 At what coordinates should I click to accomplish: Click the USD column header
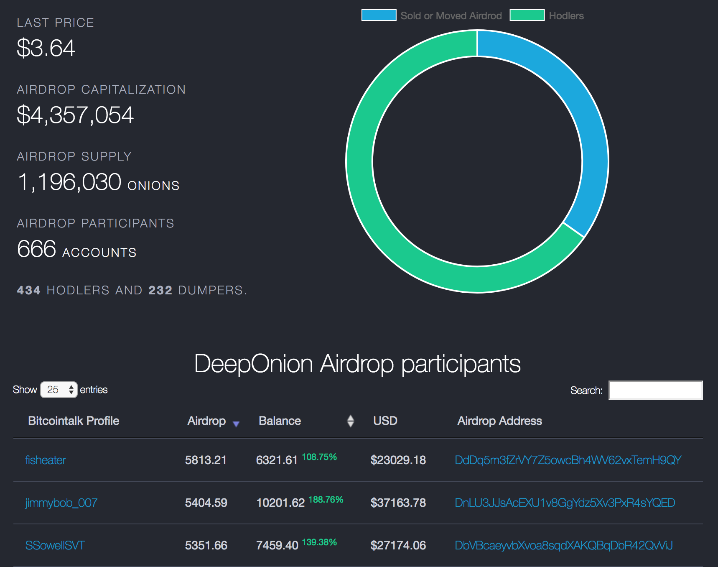click(x=385, y=421)
